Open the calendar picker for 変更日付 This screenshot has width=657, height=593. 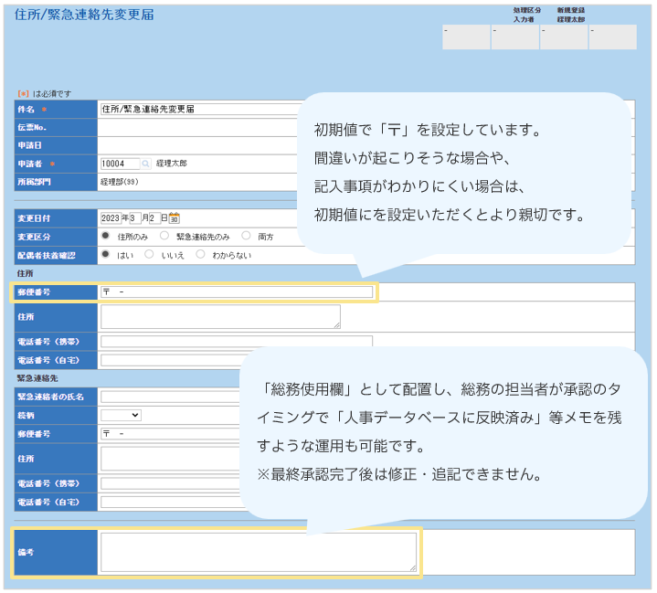tap(175, 218)
